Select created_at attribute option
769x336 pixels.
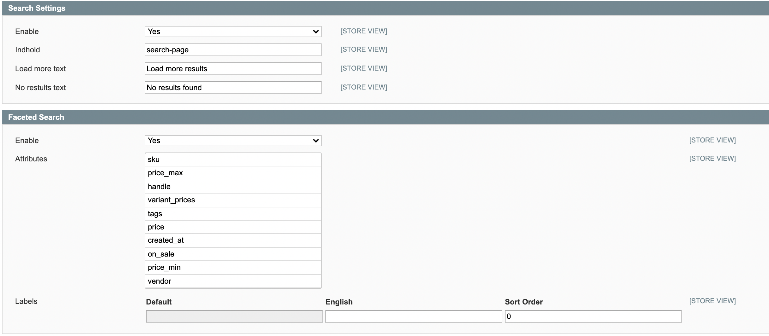[x=233, y=240]
